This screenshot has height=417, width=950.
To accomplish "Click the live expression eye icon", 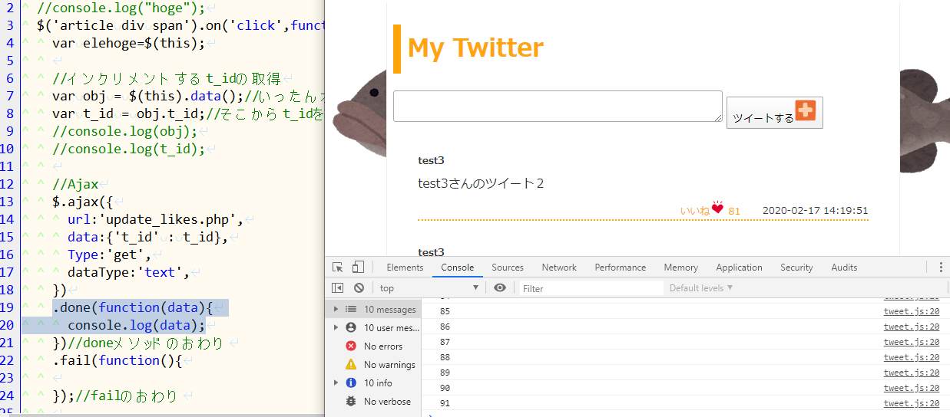I will pyautogui.click(x=500, y=288).
